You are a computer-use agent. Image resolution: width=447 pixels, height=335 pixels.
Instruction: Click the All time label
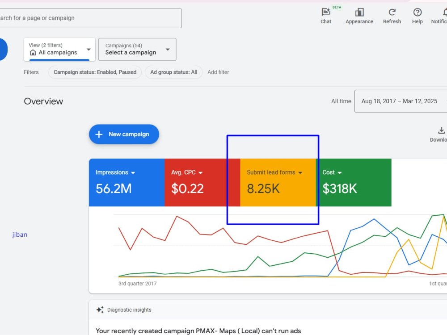[341, 101]
